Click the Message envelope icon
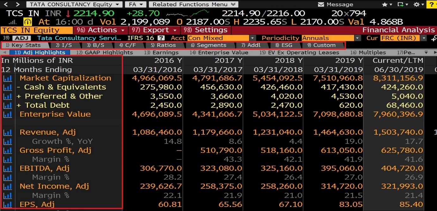The height and width of the screenshot is (211, 437). tap(321, 4)
